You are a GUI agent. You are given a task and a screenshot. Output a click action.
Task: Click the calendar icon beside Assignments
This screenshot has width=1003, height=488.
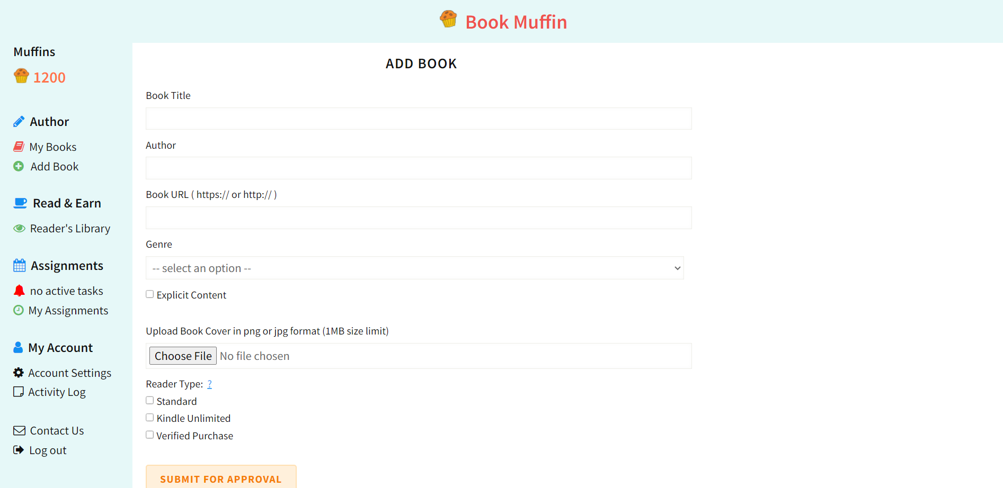(19, 265)
